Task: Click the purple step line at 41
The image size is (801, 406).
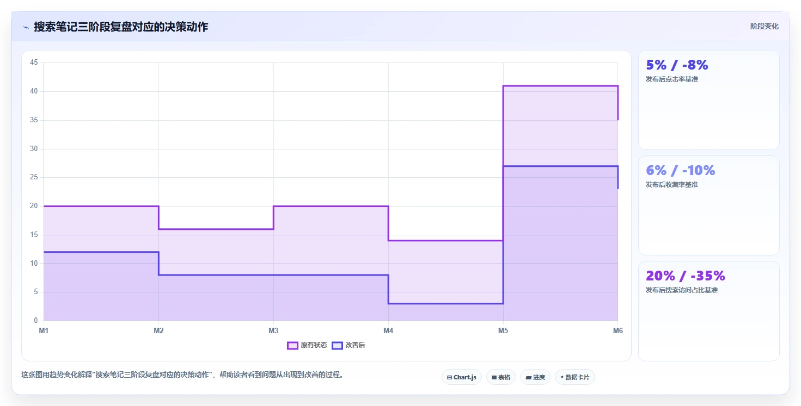Action: (x=560, y=86)
